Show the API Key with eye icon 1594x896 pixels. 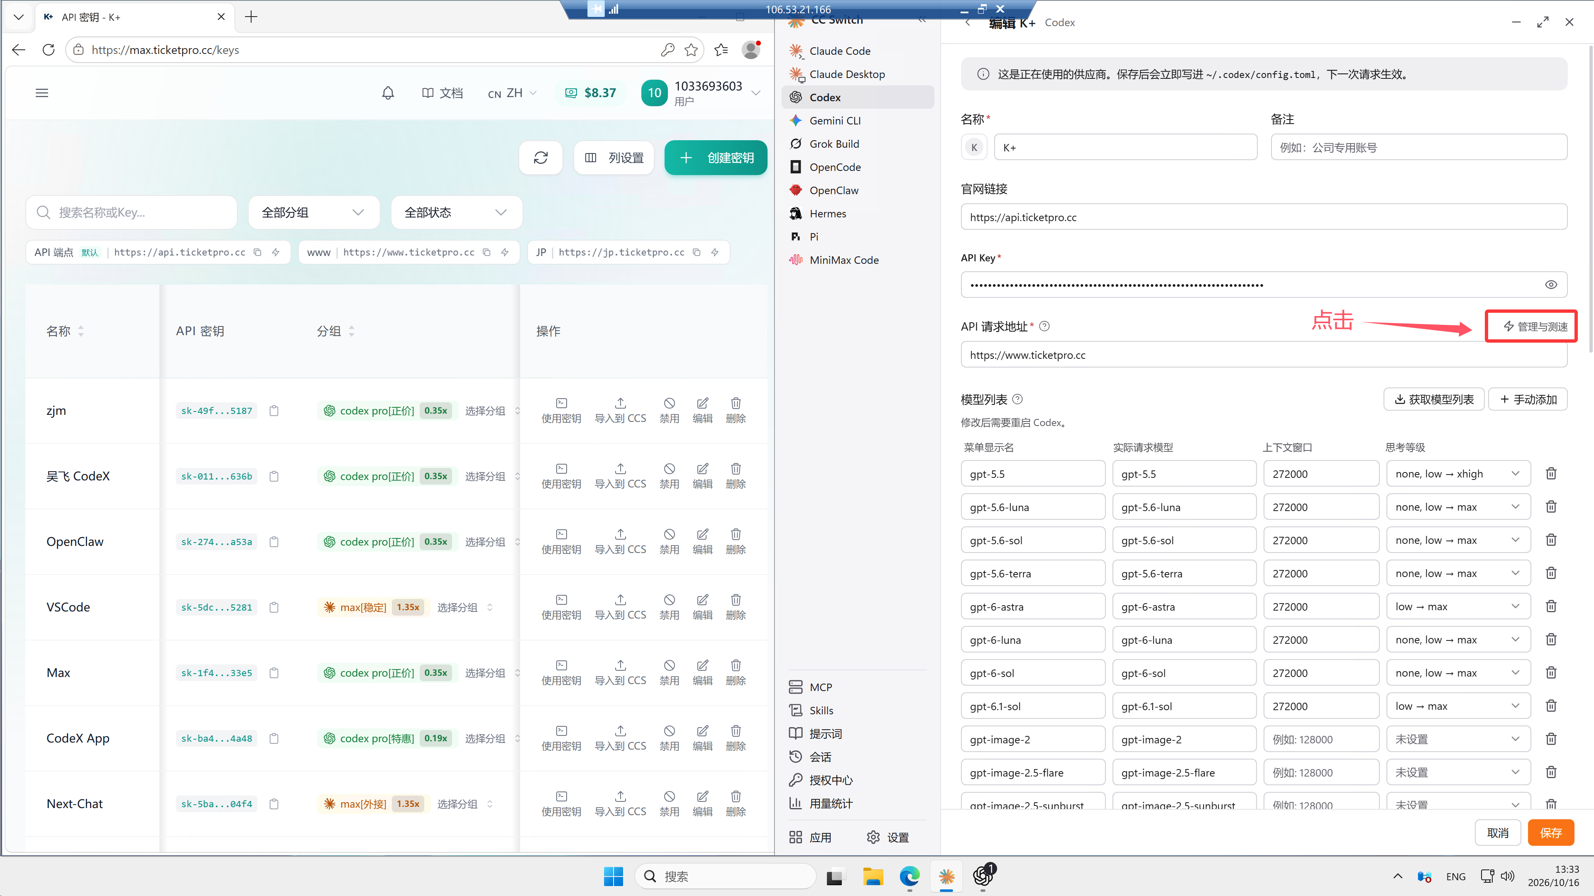click(x=1551, y=285)
